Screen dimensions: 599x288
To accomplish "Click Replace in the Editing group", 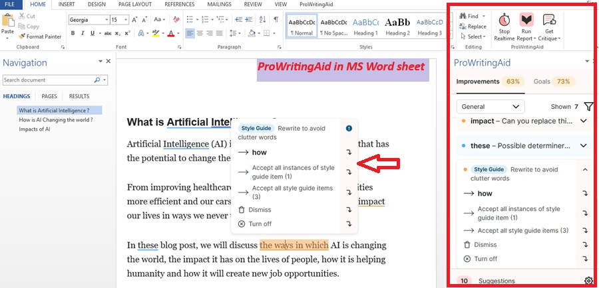I will (473, 27).
